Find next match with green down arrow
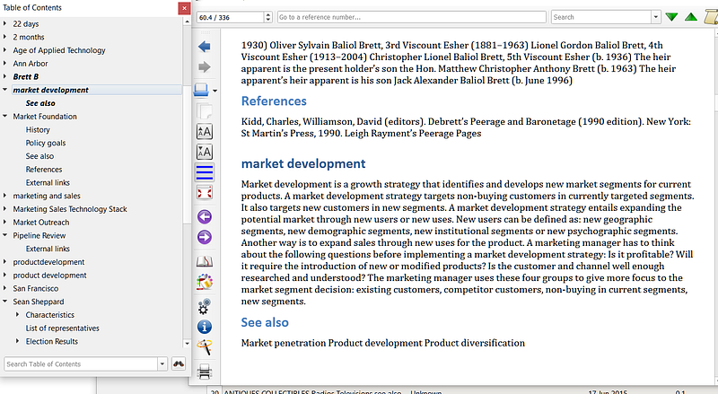This screenshot has width=718, height=394. click(671, 17)
